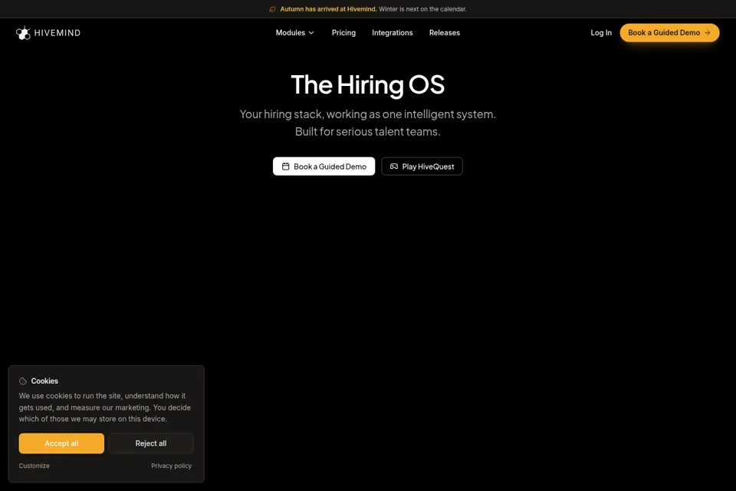Open the Pricing page
Viewport: 736px width, 491px height.
pos(343,33)
